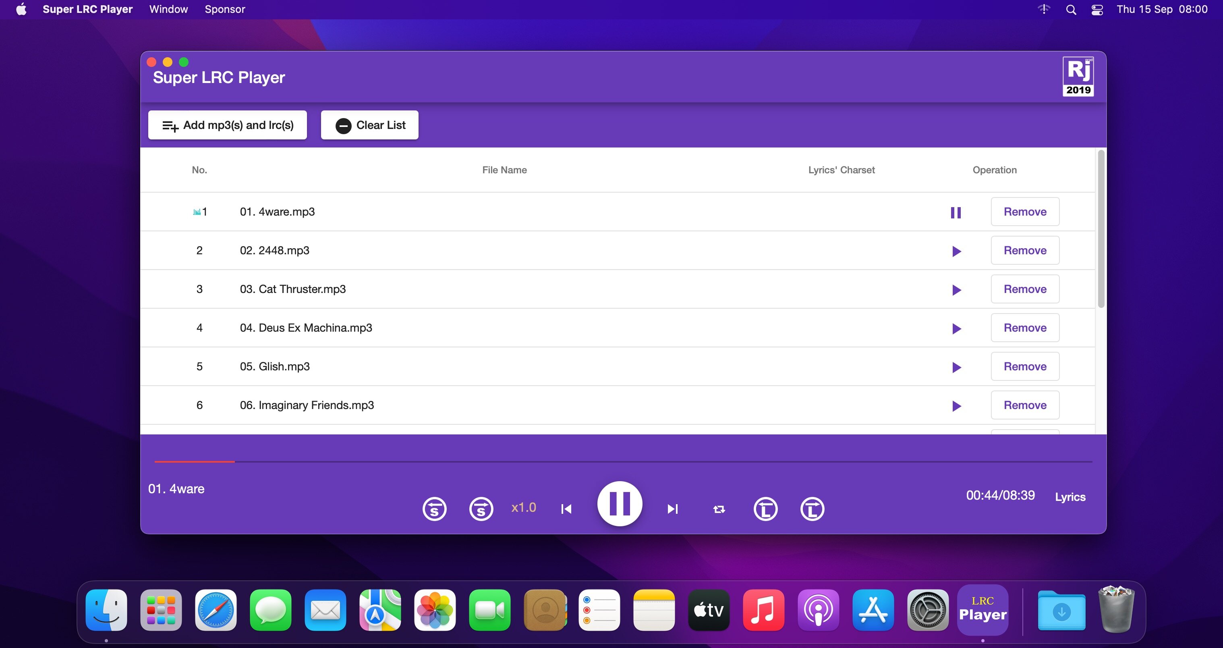Click the RJ 2019 logo
Screen dimensions: 1223x648
tap(1078, 77)
